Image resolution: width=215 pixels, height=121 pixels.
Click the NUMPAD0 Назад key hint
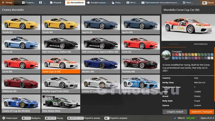pos(54,118)
